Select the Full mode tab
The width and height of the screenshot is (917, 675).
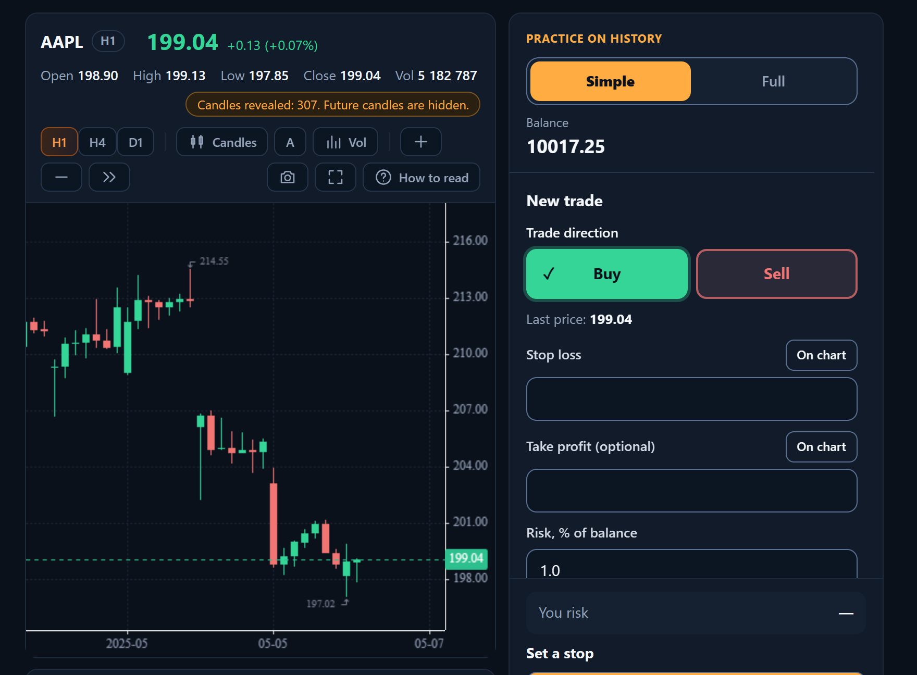773,81
